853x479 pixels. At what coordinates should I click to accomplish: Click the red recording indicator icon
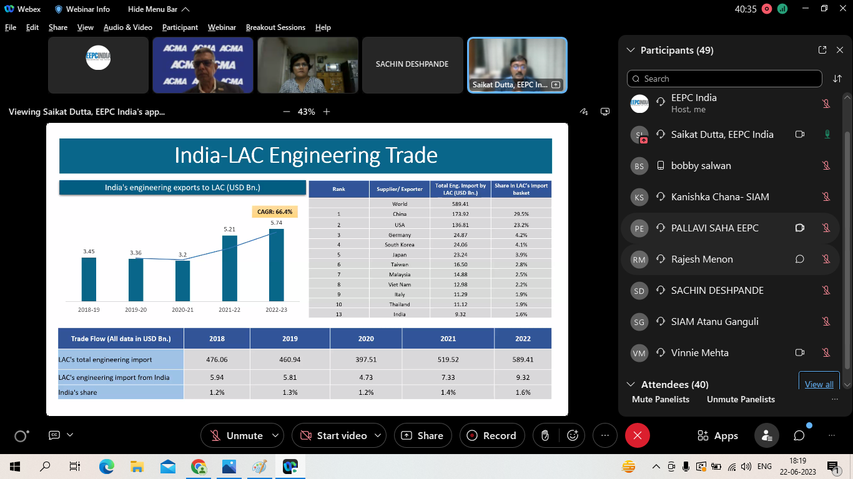[767, 9]
